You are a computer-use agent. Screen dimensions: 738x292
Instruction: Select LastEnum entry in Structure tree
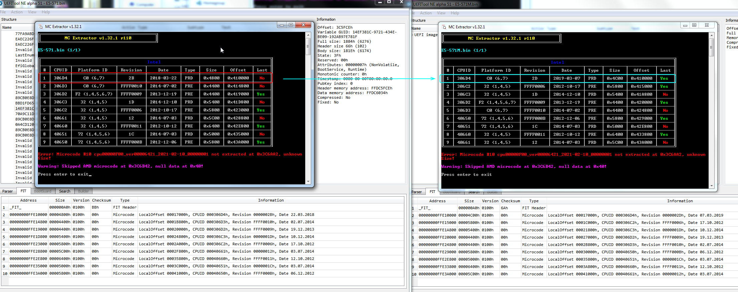click(x=25, y=55)
